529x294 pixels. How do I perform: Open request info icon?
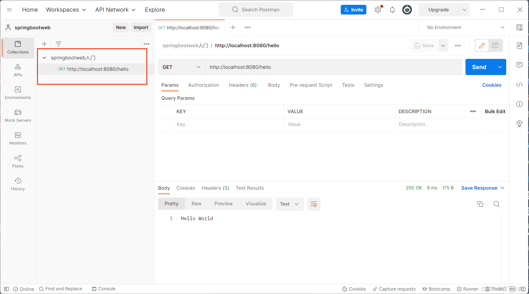click(519, 104)
